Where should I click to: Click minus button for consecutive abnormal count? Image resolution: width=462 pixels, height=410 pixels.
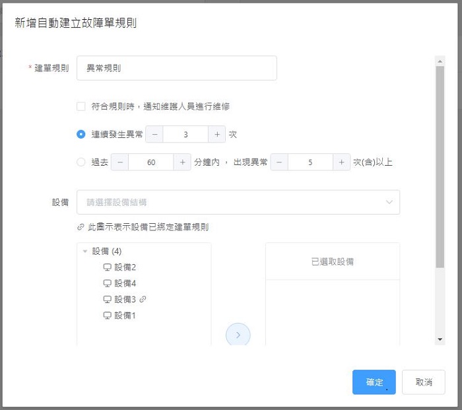pyautogui.click(x=154, y=134)
